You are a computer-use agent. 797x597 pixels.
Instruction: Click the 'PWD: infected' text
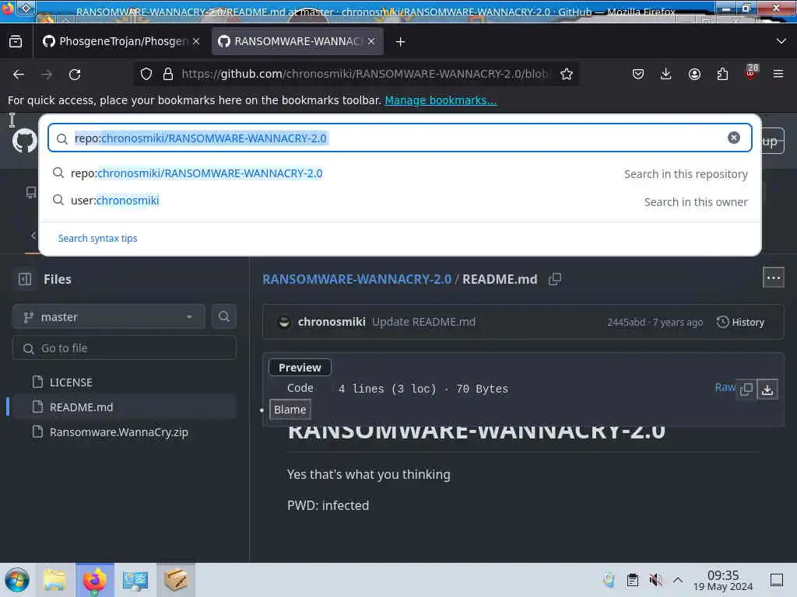tap(328, 505)
